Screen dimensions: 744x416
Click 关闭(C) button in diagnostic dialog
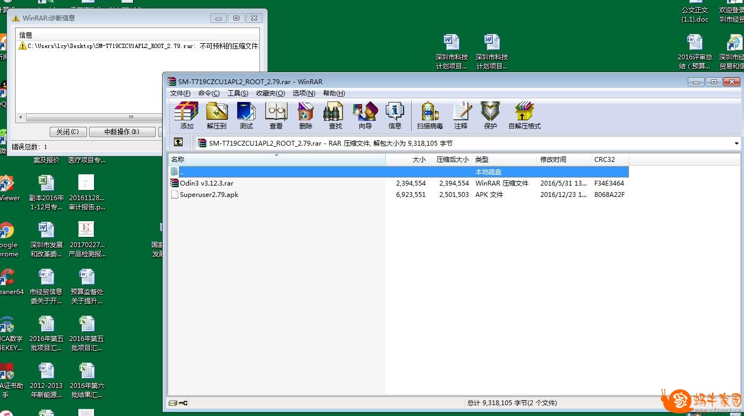click(x=67, y=132)
